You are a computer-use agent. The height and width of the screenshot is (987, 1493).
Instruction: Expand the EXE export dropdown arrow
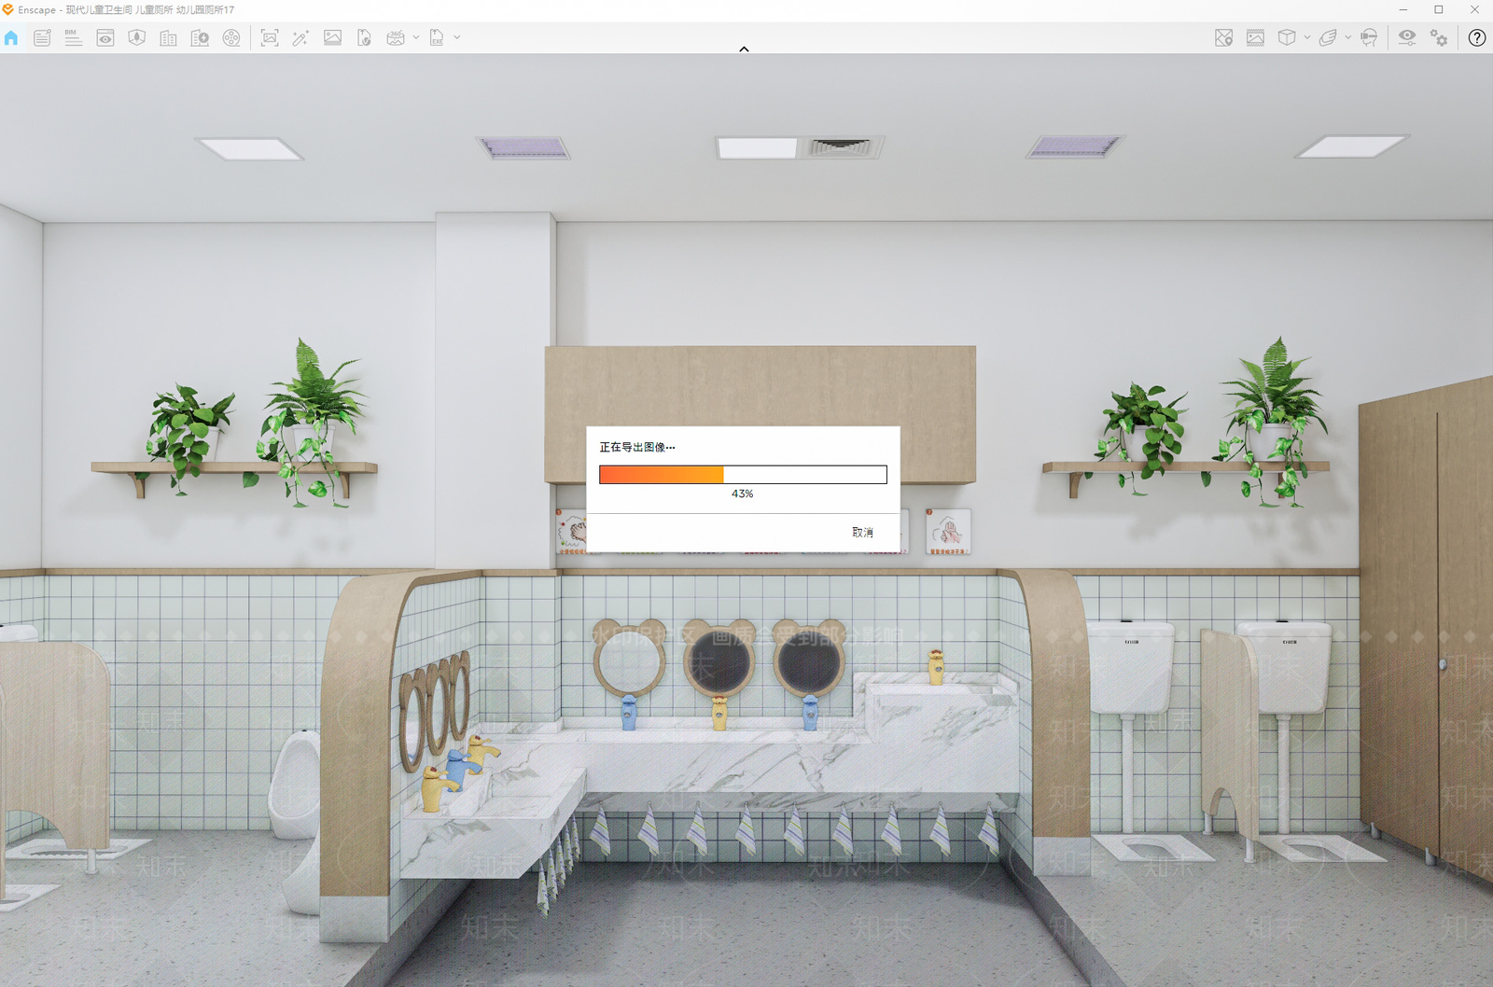pyautogui.click(x=457, y=38)
